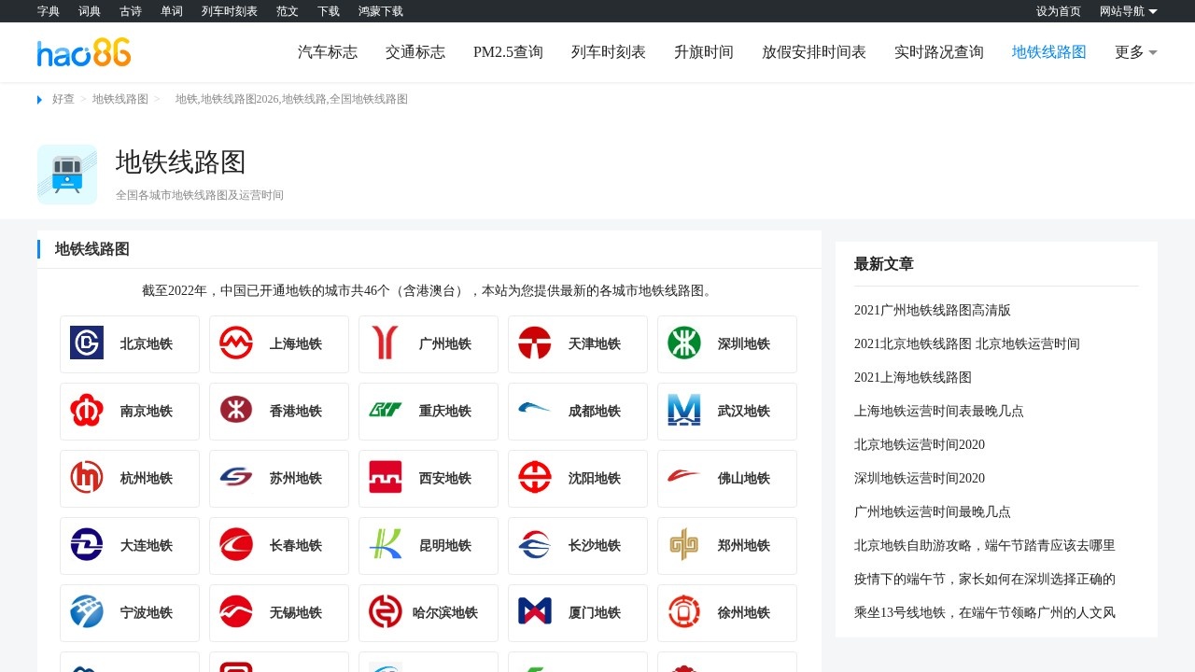This screenshot has width=1195, height=672.
Task: Open the 交通标志 nav tab
Action: 415,52
